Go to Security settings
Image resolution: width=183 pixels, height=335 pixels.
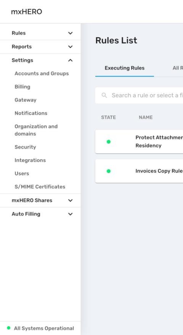[25, 147]
